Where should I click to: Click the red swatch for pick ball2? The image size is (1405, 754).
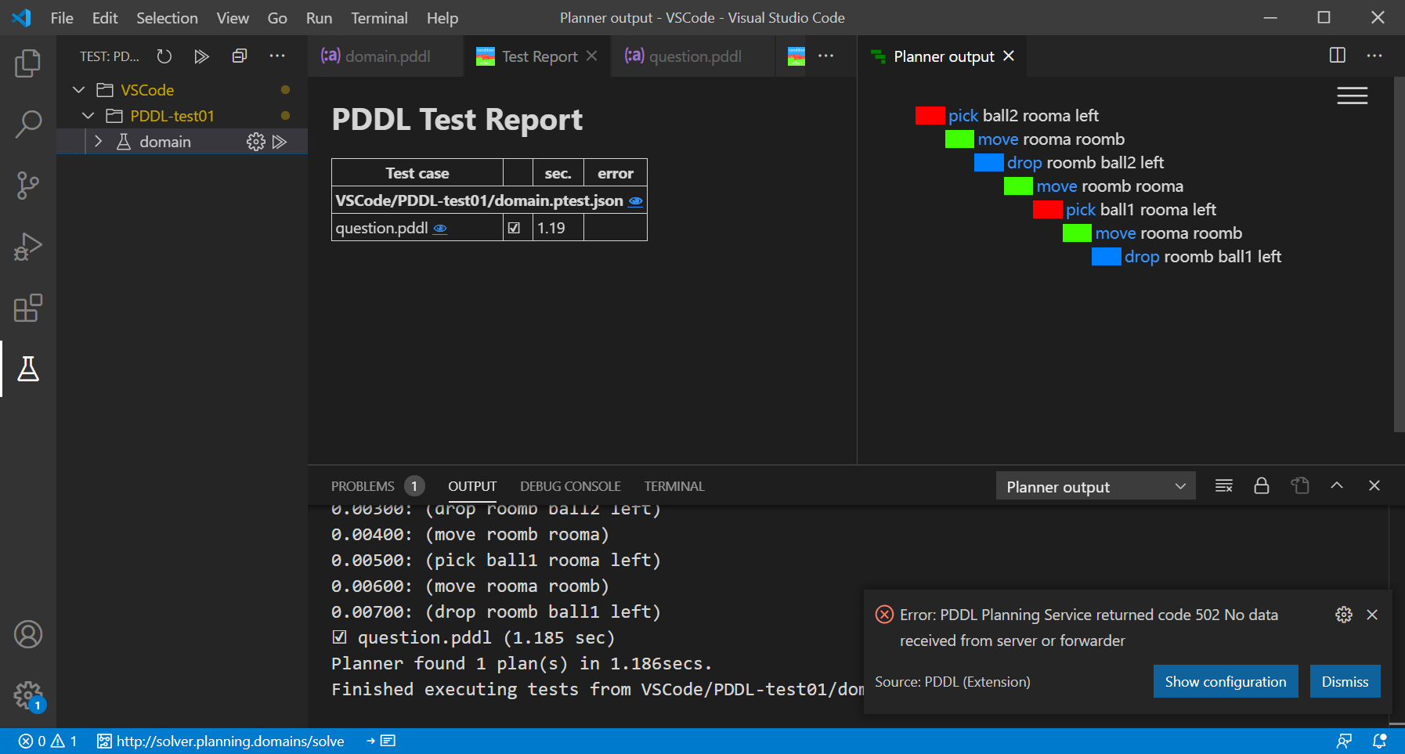click(930, 116)
